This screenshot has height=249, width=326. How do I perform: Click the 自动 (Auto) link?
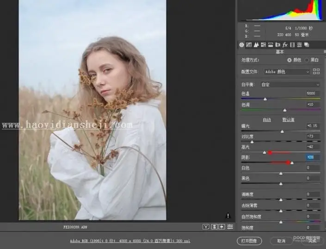coord(267,120)
